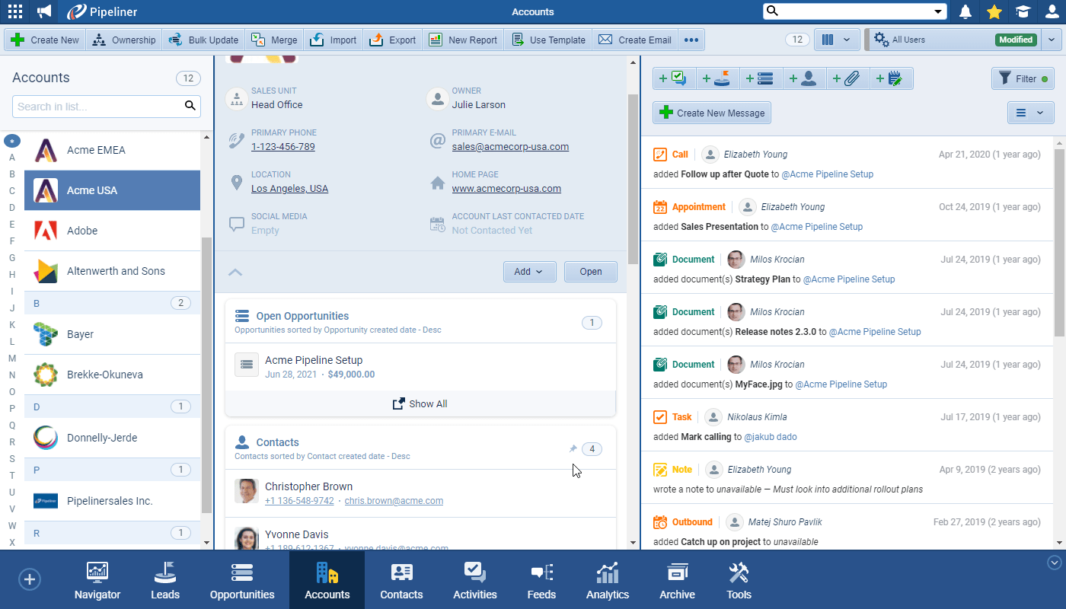Click the megaphone announcements icon
1066x609 pixels.
44,11
